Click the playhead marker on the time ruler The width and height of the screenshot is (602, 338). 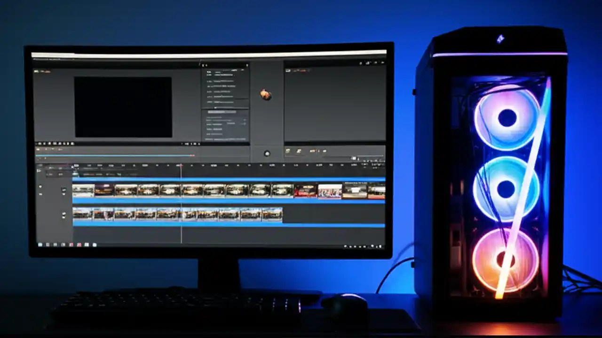point(181,164)
